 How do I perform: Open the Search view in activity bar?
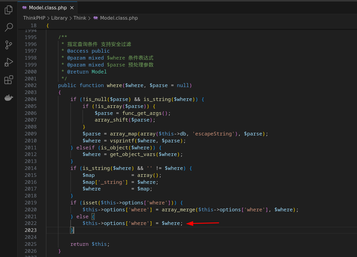[9, 27]
